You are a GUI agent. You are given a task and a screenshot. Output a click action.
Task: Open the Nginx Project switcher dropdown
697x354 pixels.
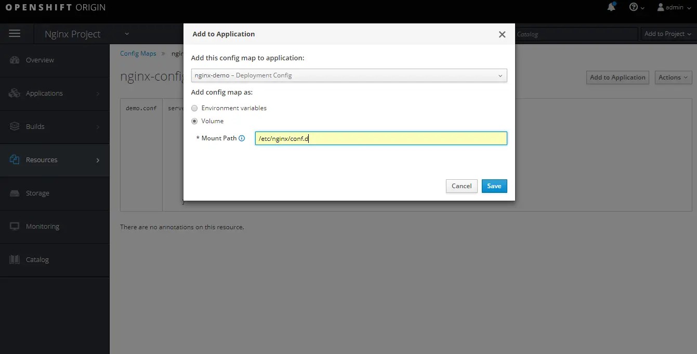(x=126, y=34)
